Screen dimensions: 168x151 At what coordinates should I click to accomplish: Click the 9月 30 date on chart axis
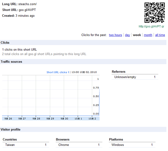64,119
